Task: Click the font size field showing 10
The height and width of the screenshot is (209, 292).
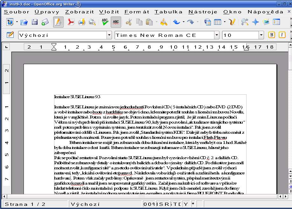Action: tap(240, 35)
